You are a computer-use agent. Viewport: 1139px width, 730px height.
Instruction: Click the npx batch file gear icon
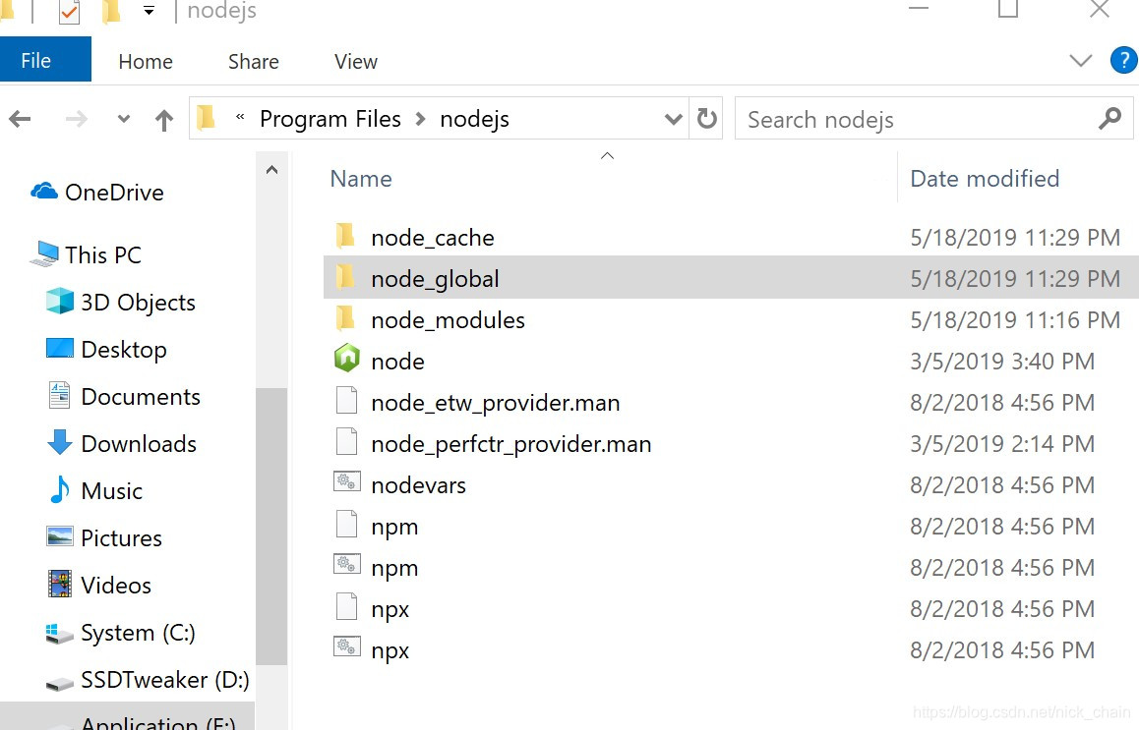point(347,647)
